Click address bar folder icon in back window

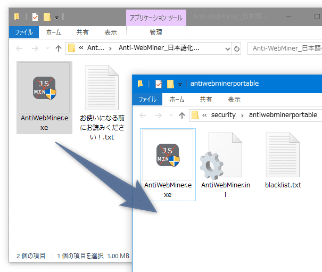click(71, 48)
